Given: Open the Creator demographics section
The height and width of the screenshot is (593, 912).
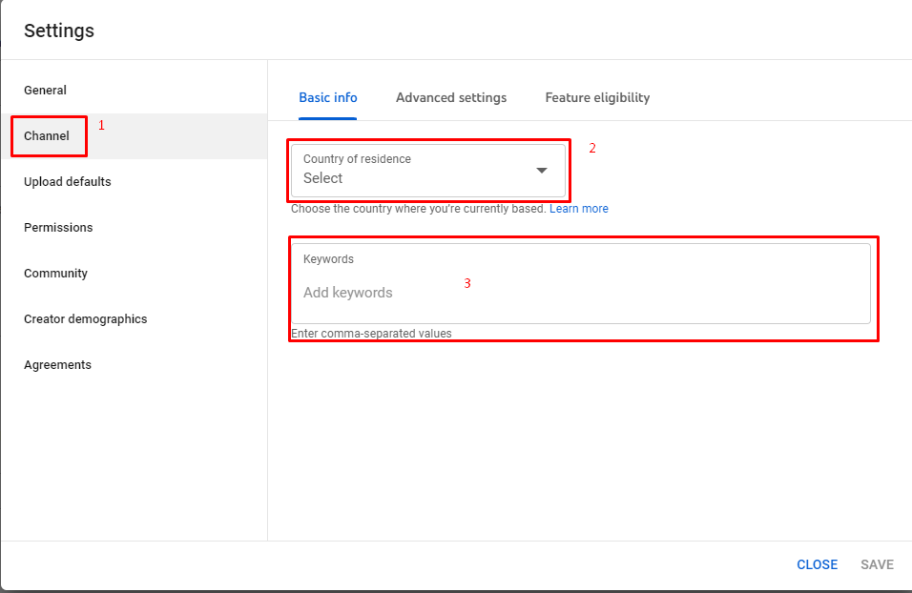Looking at the screenshot, I should [86, 319].
